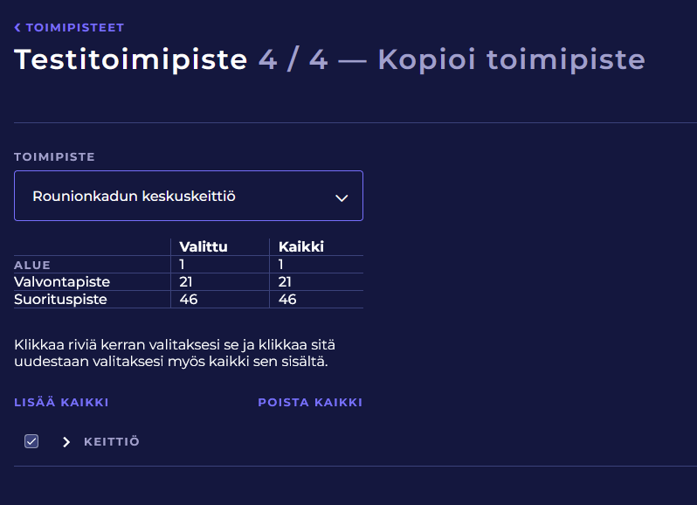The width and height of the screenshot is (697, 505).
Task: Select the Alue row label
Action: pyautogui.click(x=32, y=265)
